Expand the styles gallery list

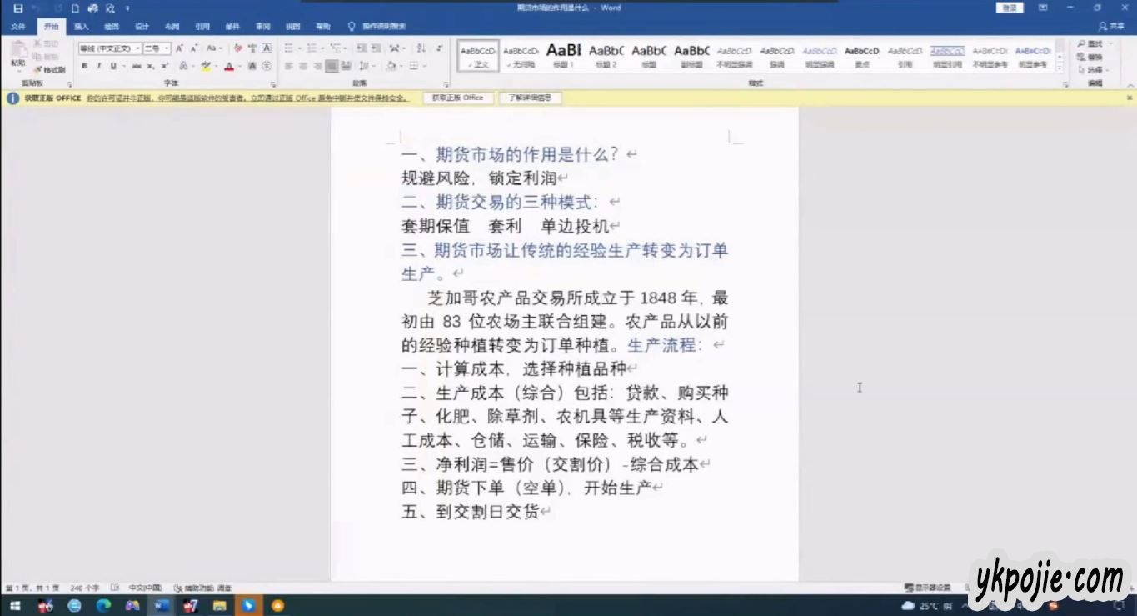[x=1060, y=68]
